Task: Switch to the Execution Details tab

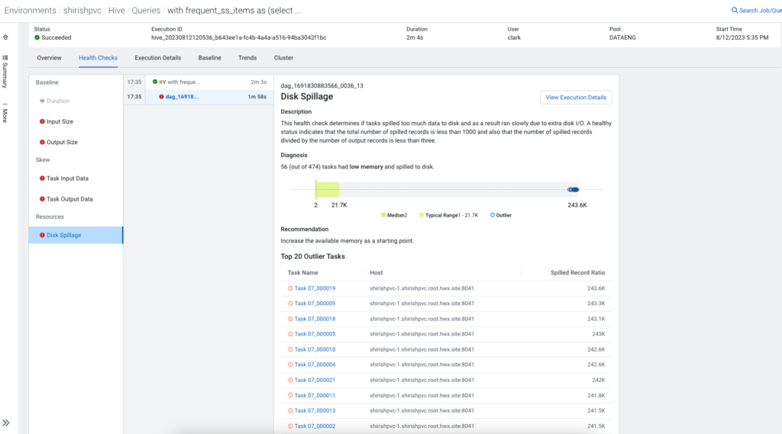Action: pyautogui.click(x=158, y=58)
